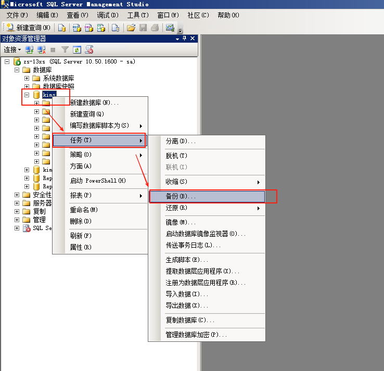Collapse the zs-13xs server node
384x371 pixels.
[7, 61]
